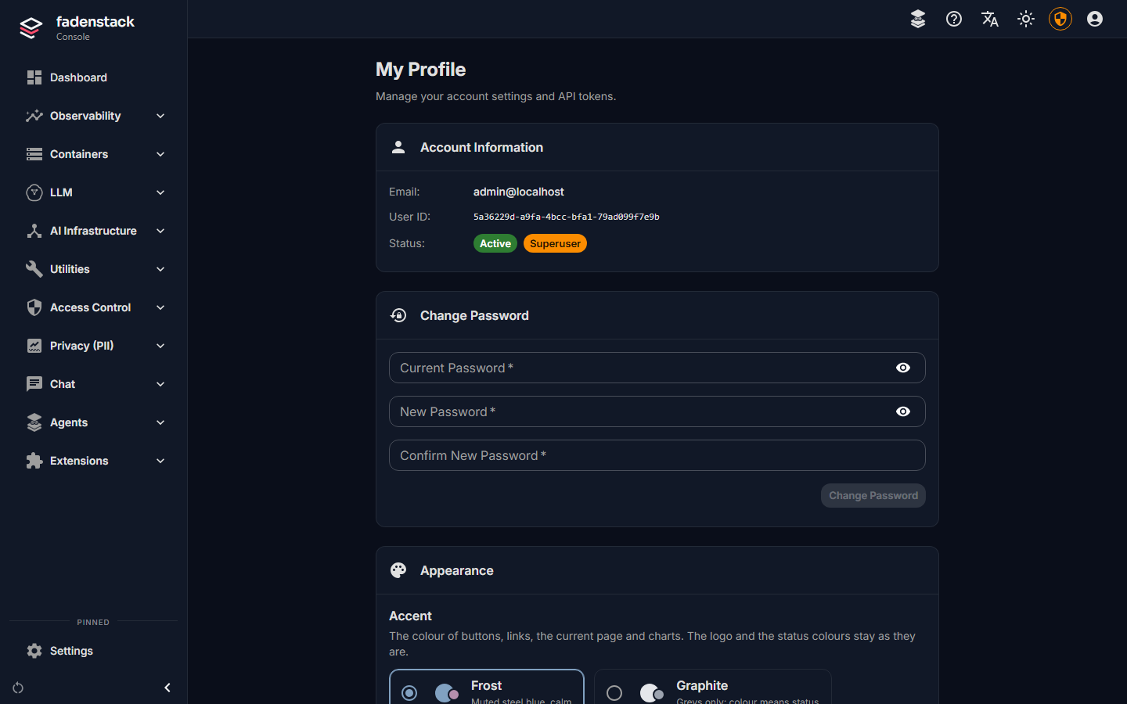
Task: Click the refresh icon at sidebar bottom
Action: coord(18,688)
